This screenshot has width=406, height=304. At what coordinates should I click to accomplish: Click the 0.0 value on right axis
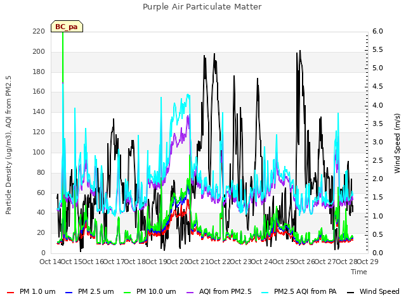pyautogui.click(x=377, y=253)
